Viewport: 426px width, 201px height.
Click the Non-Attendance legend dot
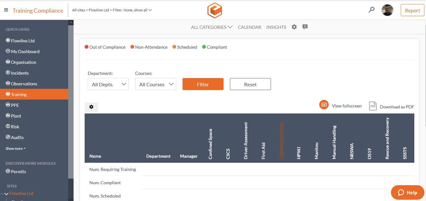click(132, 47)
